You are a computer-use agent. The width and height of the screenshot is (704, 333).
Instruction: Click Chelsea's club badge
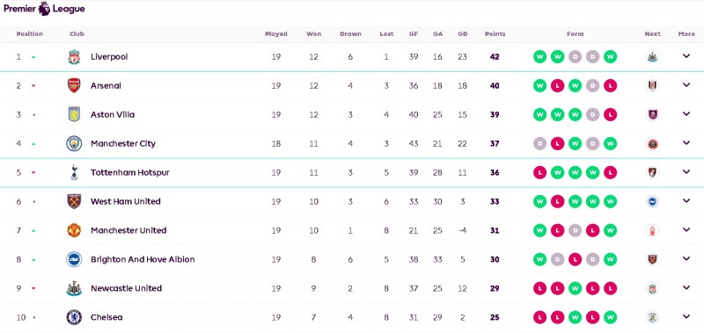pyautogui.click(x=74, y=317)
